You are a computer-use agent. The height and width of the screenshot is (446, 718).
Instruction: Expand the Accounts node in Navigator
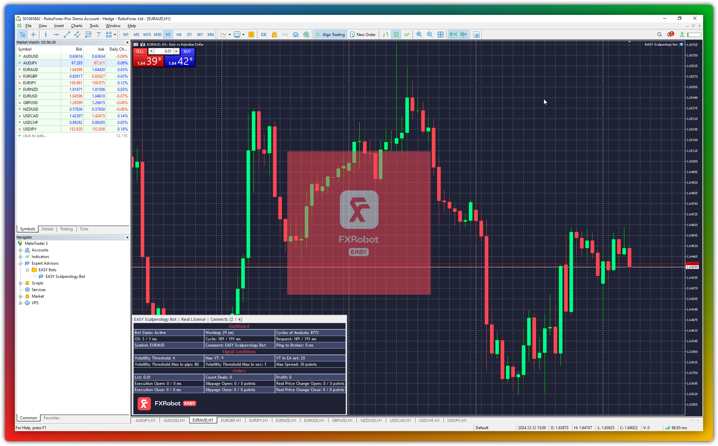[x=21, y=250]
